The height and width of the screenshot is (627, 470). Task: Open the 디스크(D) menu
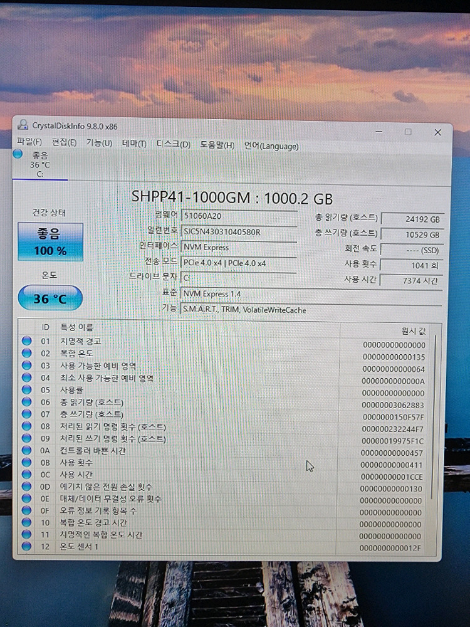(173, 144)
